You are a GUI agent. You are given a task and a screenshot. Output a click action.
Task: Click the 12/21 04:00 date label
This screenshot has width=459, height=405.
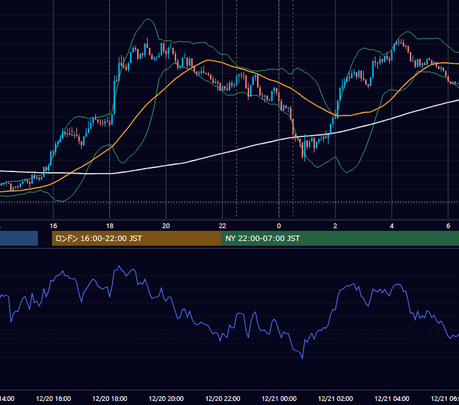coord(392,398)
